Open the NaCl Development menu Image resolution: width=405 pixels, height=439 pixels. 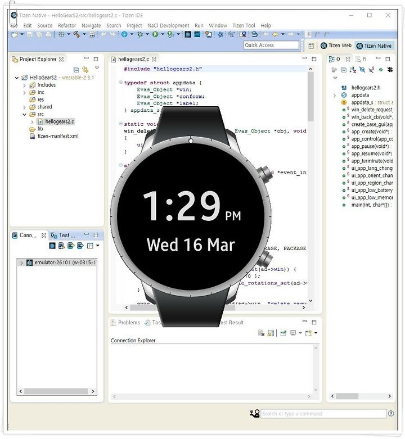[x=168, y=25]
